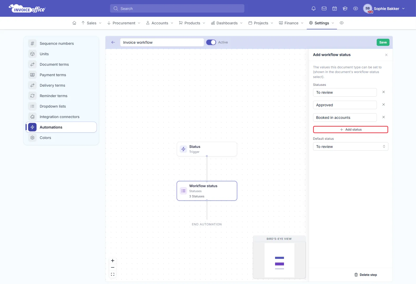This screenshot has height=284, width=416.
Task: Remove the 'Booked in accounts' status
Action: coord(383,117)
